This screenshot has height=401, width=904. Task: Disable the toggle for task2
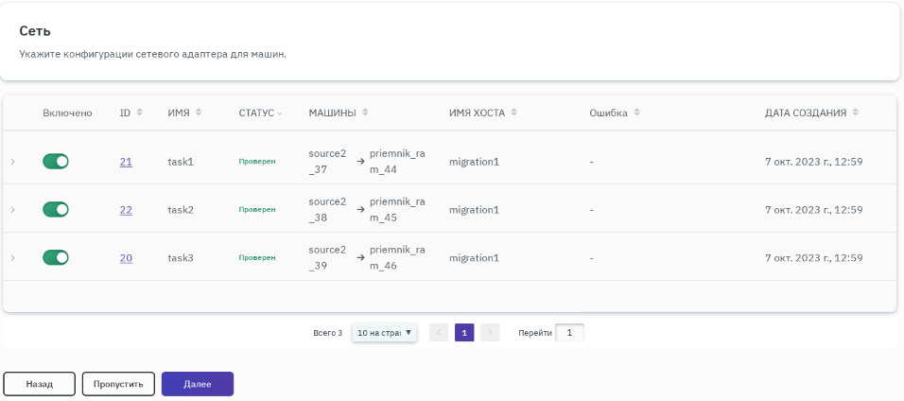[56, 209]
